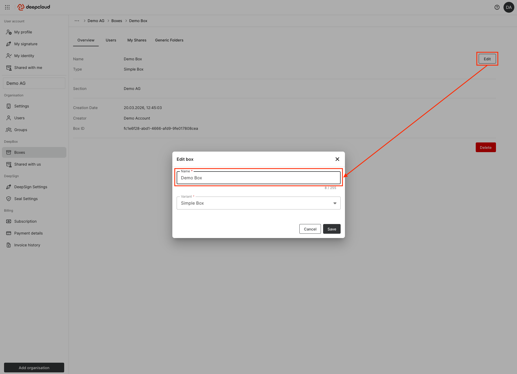Click the help question mark icon
This screenshot has height=374, width=517.
pos(497,7)
